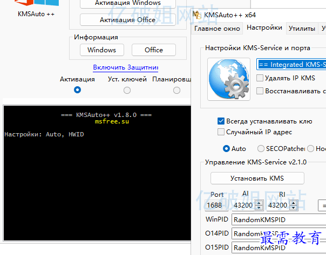Toggle the Удалять IP KMS checkbox
The image size is (326, 255).
click(x=260, y=78)
